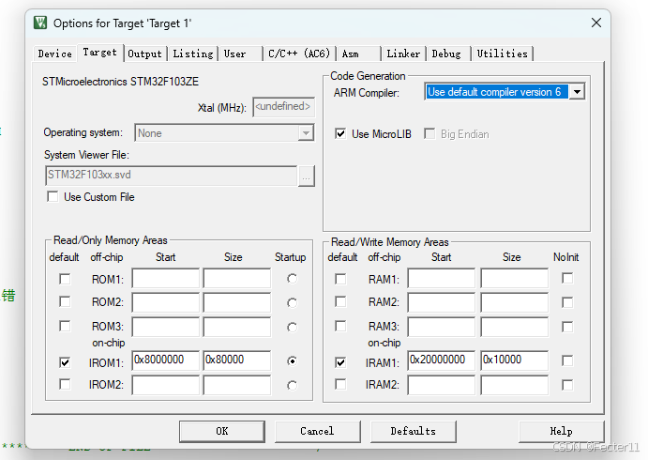
Task: Click the ROM1 Start address field
Action: 166,279
